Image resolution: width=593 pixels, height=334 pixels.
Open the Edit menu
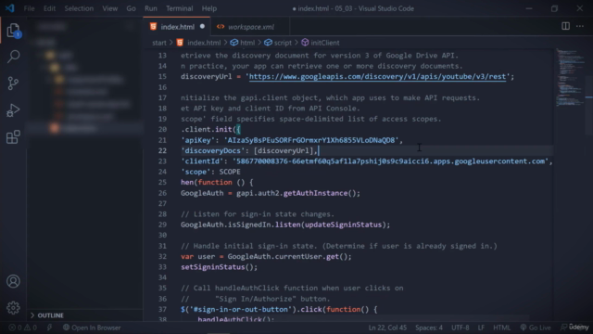tap(49, 8)
